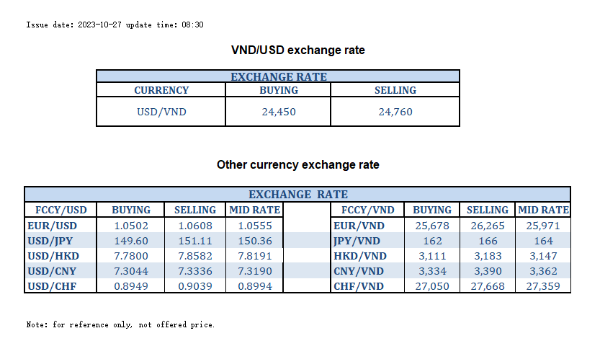Click the USD/VND buying rate 24,450
600x341 pixels.
tap(278, 112)
